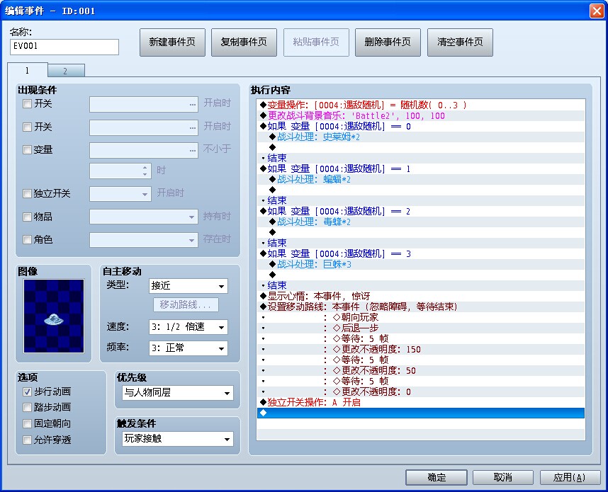The height and width of the screenshot is (492, 608).
Task: Check the 踏步动画 option
Action: click(x=27, y=408)
